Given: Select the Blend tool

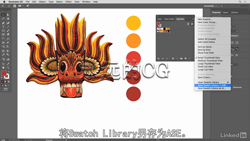Looking at the screenshot, I should click(8, 55).
